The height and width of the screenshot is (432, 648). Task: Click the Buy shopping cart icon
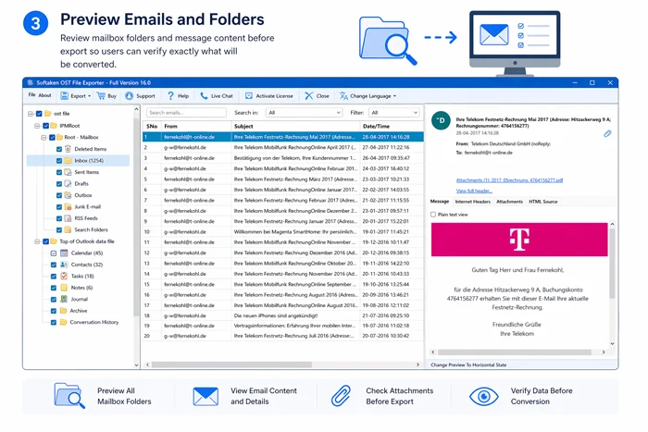tap(101, 96)
